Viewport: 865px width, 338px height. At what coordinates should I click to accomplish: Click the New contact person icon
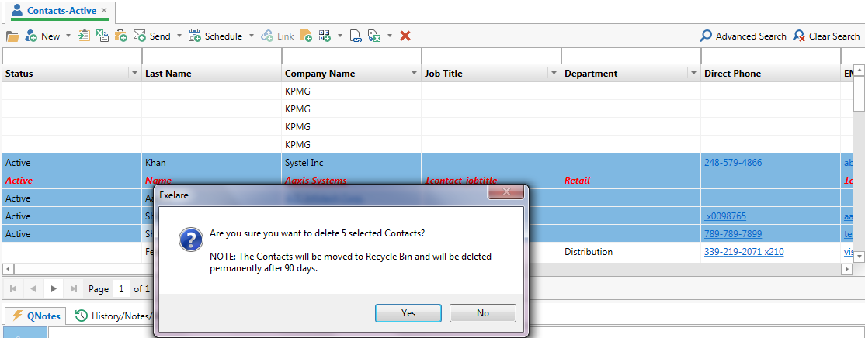tap(31, 36)
